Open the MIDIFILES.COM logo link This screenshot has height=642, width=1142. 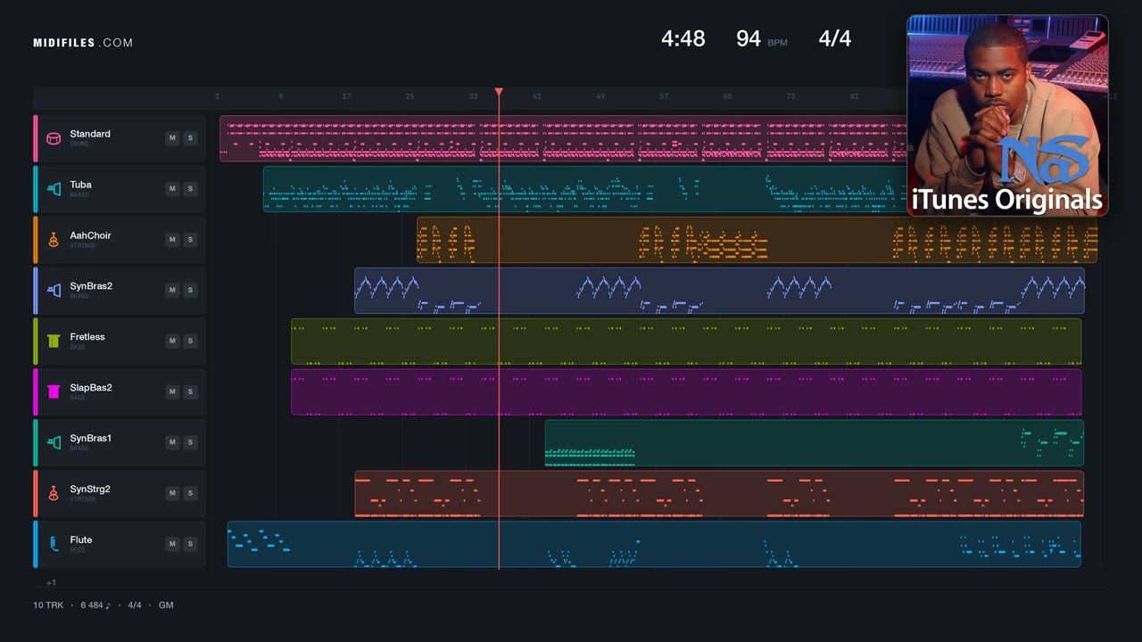(x=83, y=43)
